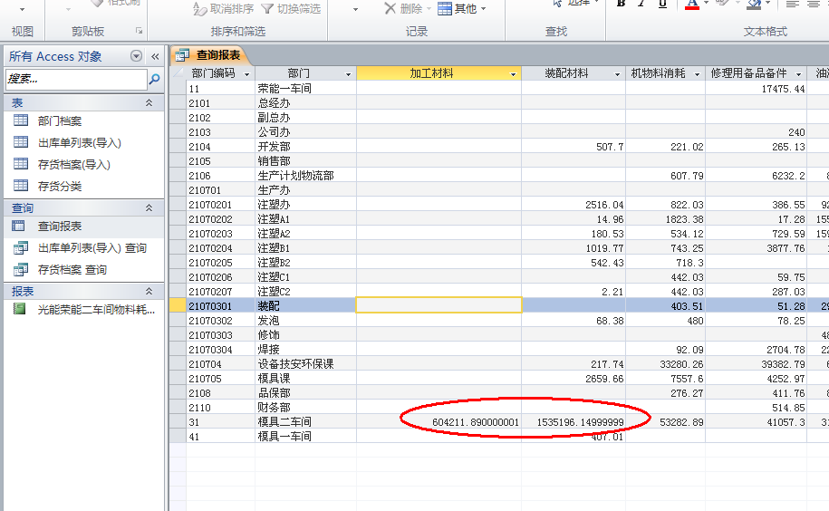Image resolution: width=829 pixels, height=511 pixels.
Task: Open the 光能荣能二车间物料耗 report
Action: tap(96, 309)
